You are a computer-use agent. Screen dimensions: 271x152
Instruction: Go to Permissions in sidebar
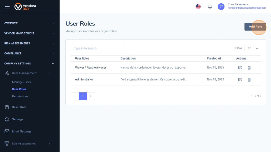pyautogui.click(x=20, y=96)
